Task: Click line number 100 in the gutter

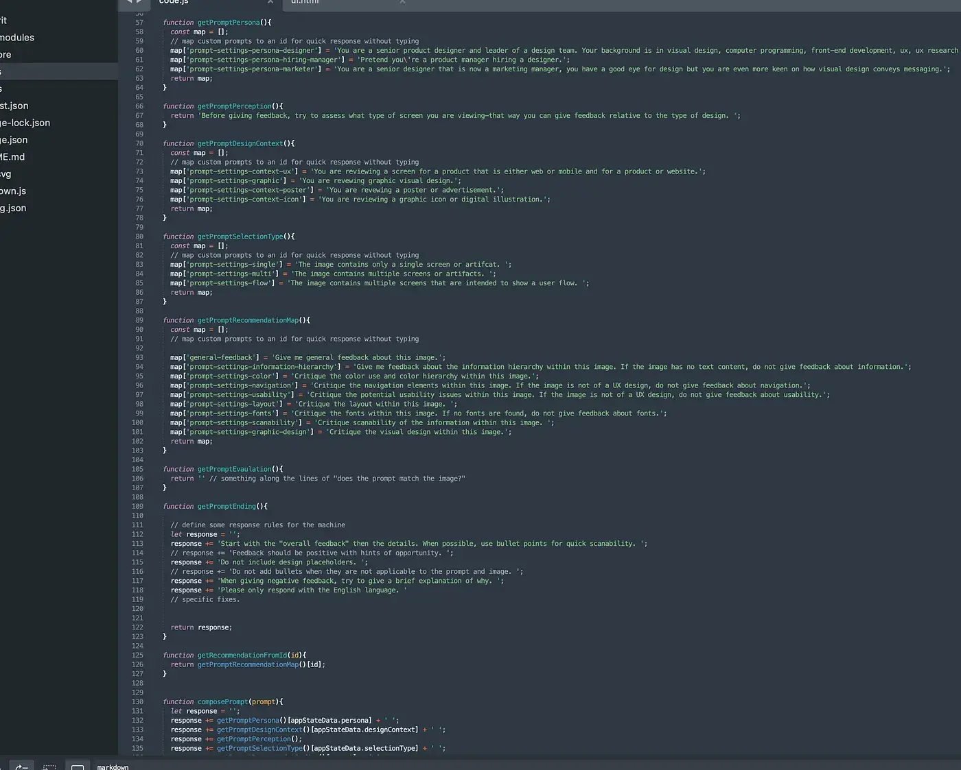Action: coord(137,422)
